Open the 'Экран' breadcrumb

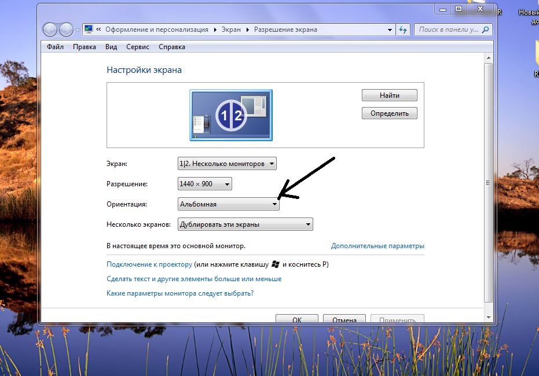click(x=231, y=30)
